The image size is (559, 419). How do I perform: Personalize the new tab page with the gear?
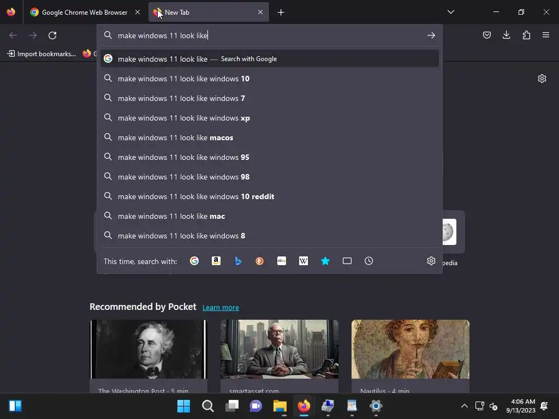(x=542, y=79)
